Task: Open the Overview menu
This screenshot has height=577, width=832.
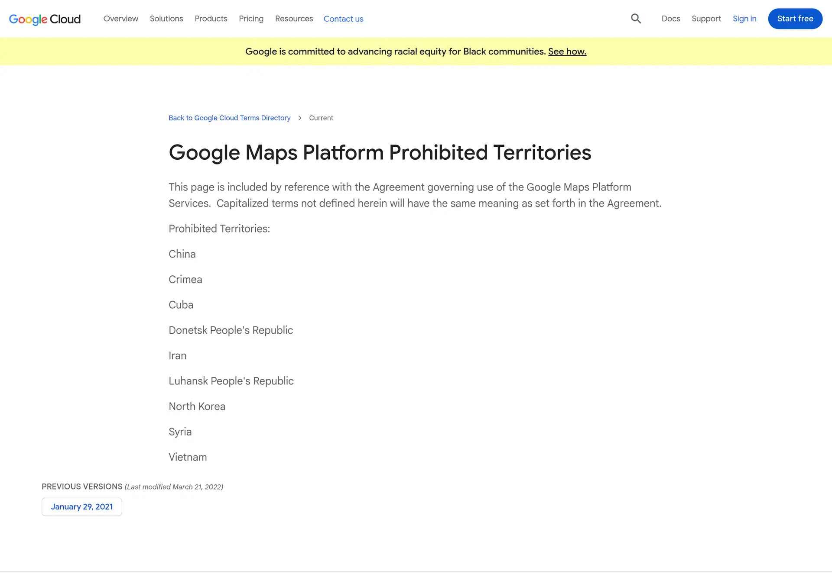Action: (120, 19)
